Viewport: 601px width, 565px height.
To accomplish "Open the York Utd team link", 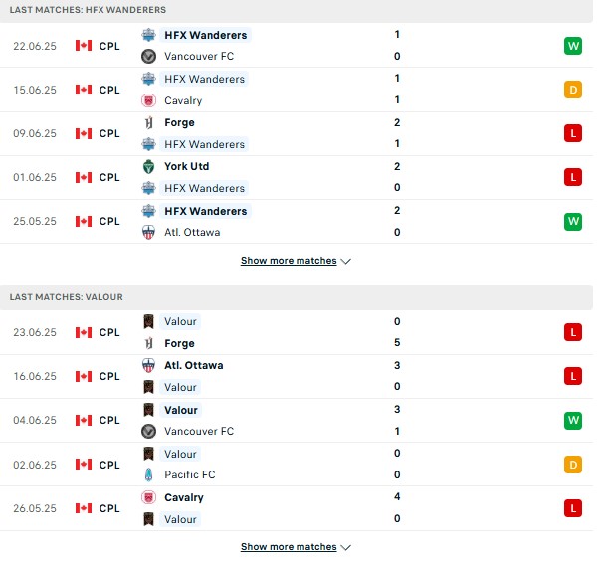I will click(187, 167).
